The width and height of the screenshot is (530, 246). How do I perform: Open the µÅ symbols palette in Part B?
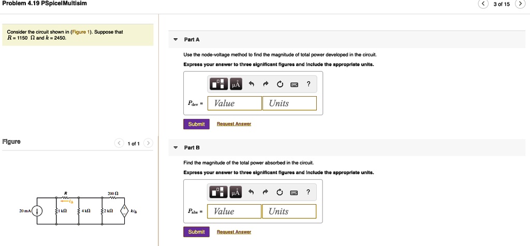point(236,192)
